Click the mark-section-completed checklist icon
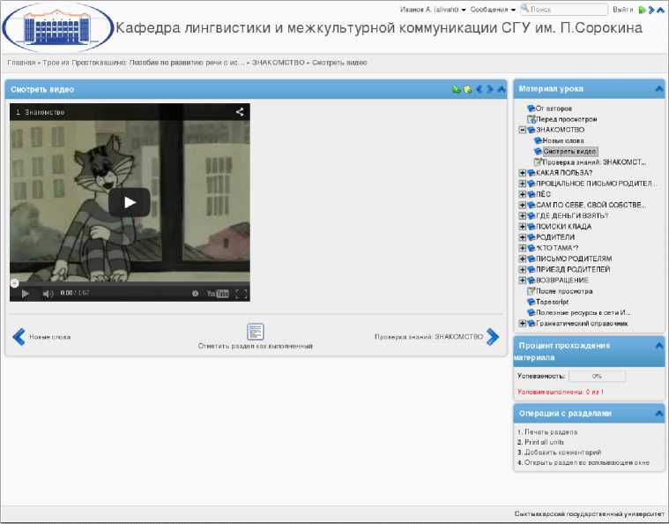This screenshot has height=524, width=669. pyautogui.click(x=255, y=332)
